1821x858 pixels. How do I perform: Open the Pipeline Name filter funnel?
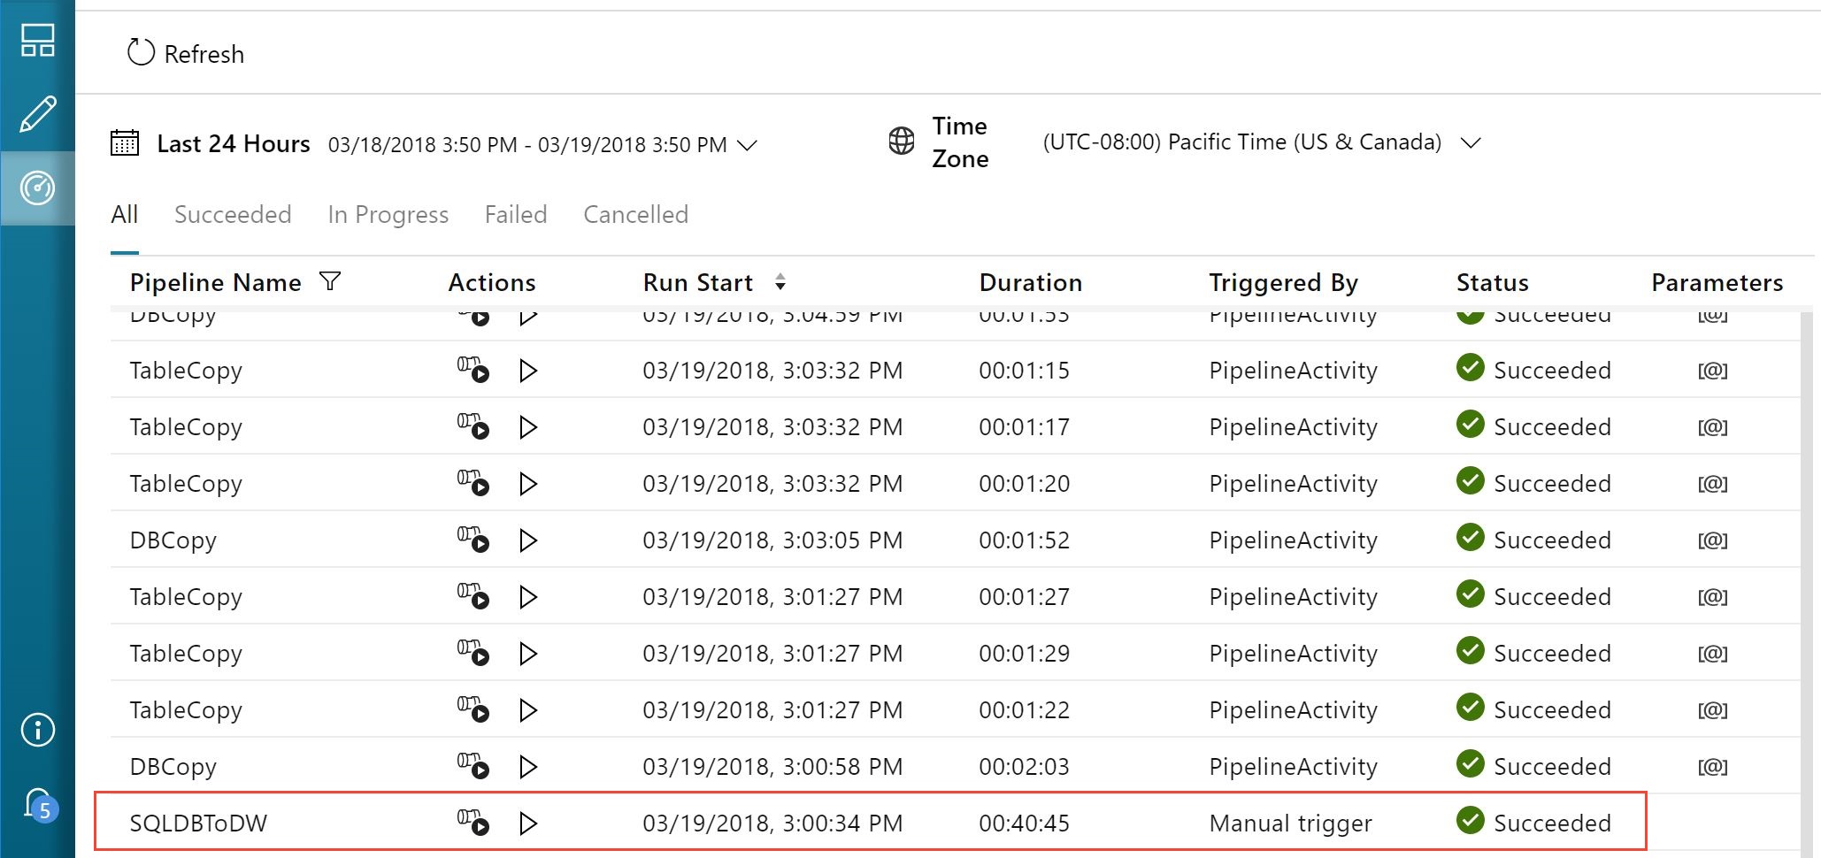330,281
